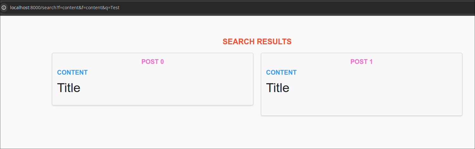Click the site information icon in address bar

[x=4, y=8]
